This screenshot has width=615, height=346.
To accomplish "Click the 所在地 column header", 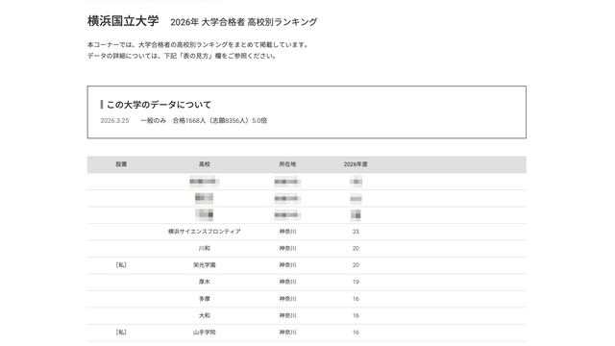I will tap(287, 164).
